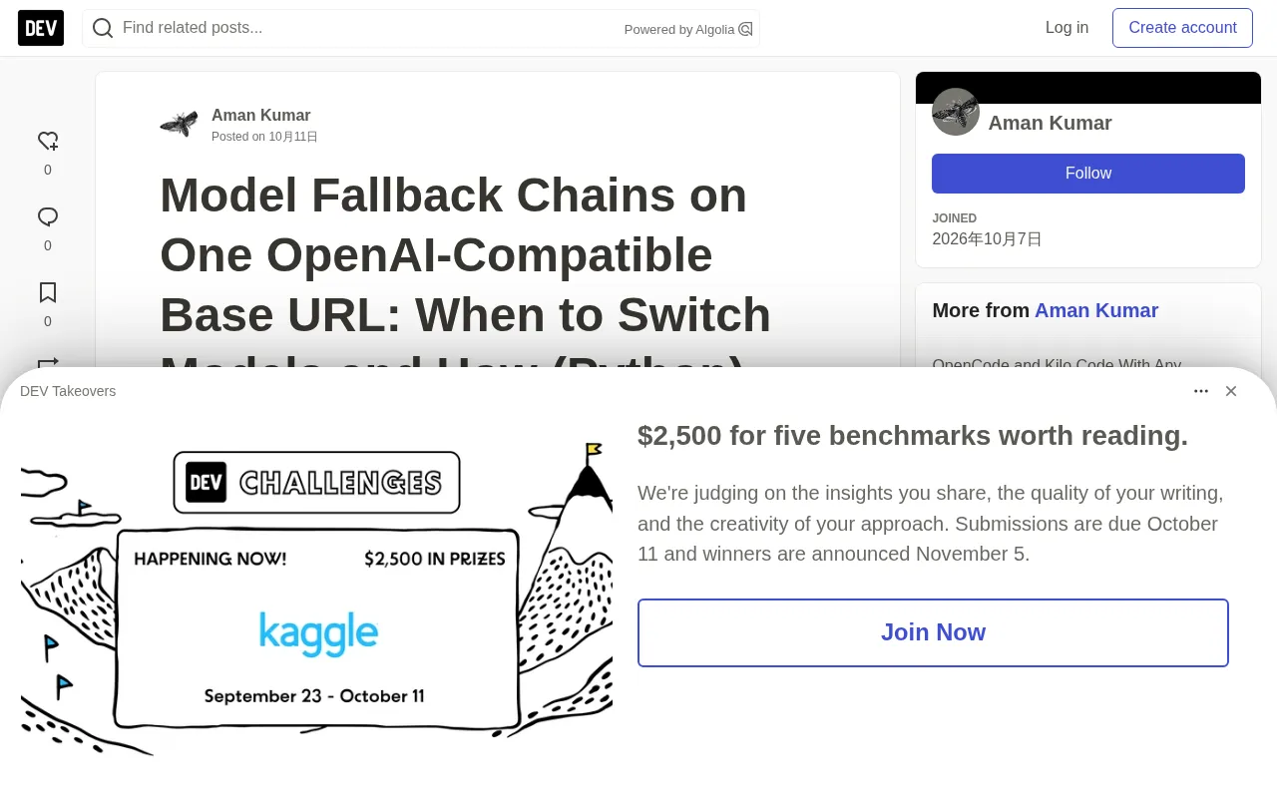Focus the Find related posts search field

369,28
